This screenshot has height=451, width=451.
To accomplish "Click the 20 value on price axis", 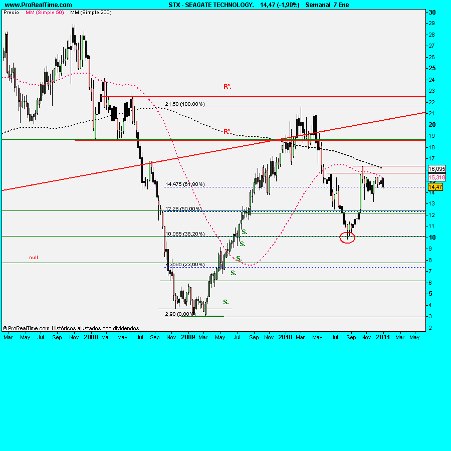I will coord(432,125).
